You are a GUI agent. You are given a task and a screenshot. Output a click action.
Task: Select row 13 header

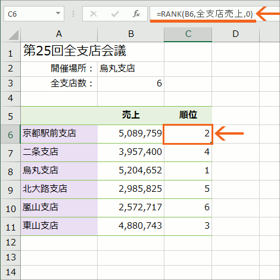10,258
